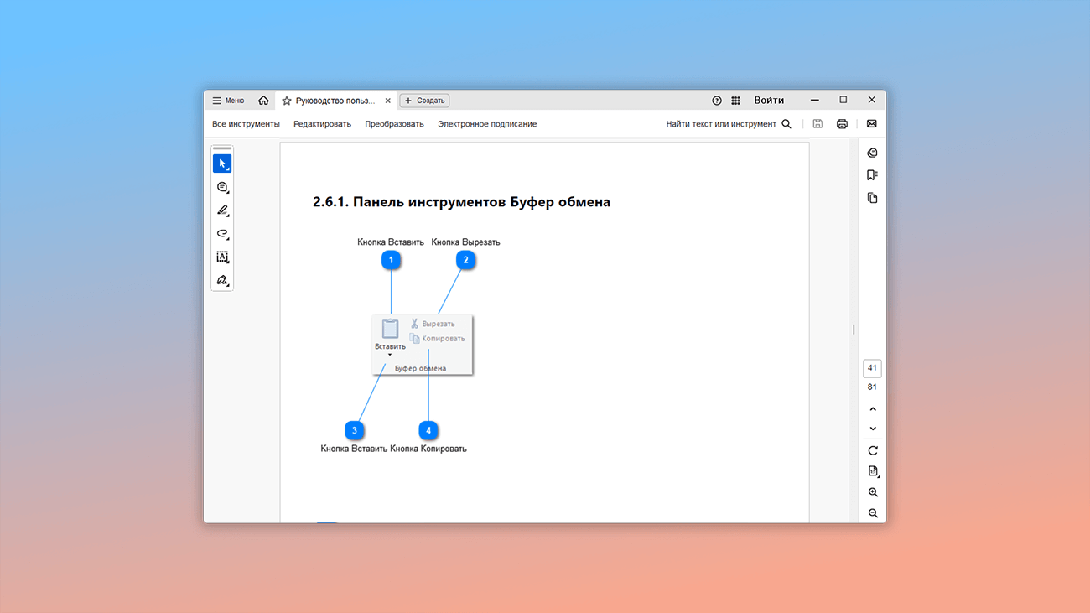Click the zoom in magnifier
Viewport: 1090px width, 613px height.
pyautogui.click(x=873, y=492)
